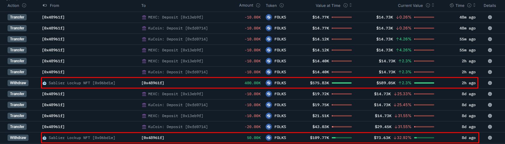Click the info icon beside the Token header
The width and height of the screenshot is (505, 144).
(282, 5)
